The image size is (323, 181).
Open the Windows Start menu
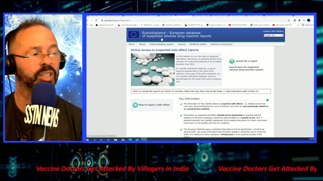pos(87,140)
